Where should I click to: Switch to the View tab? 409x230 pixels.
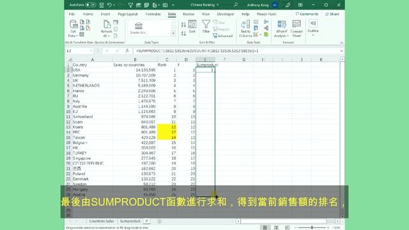coord(206,14)
